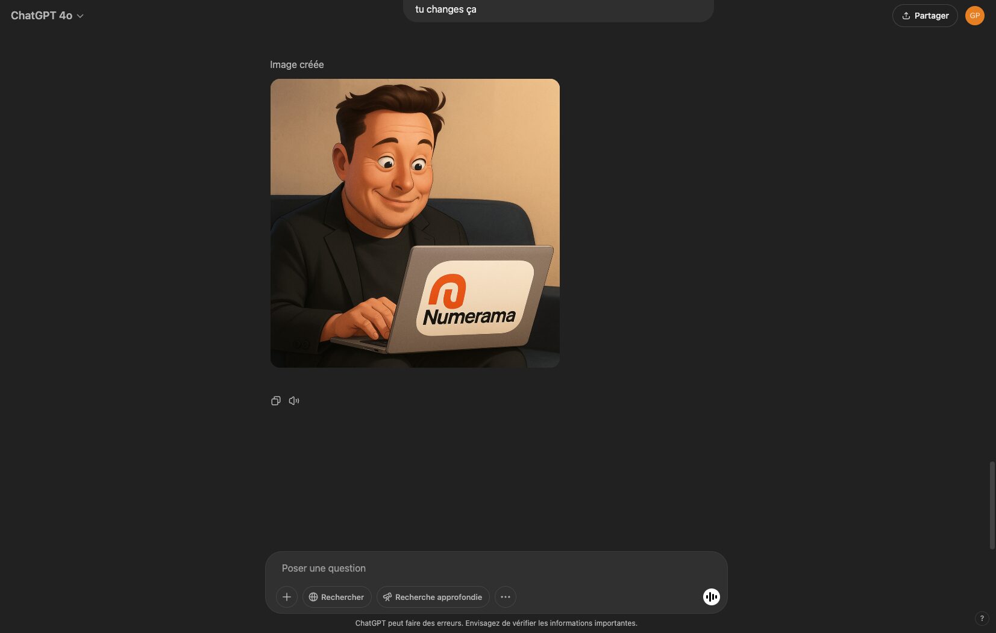Click the chevron beside ChatGPT 4o
The image size is (996, 633).
pos(80,16)
